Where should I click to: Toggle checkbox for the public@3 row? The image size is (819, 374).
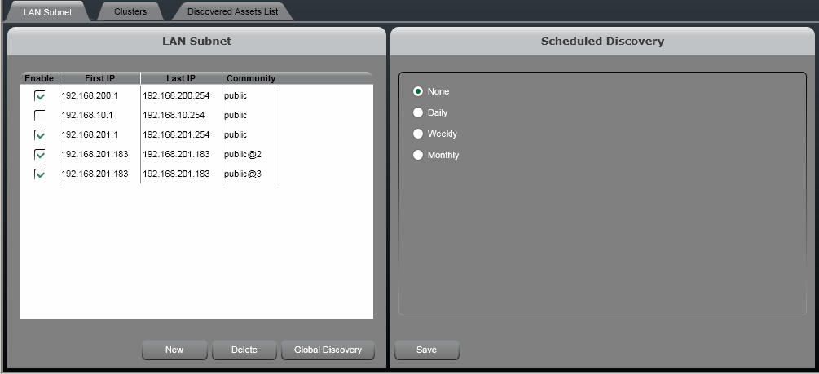coord(40,174)
